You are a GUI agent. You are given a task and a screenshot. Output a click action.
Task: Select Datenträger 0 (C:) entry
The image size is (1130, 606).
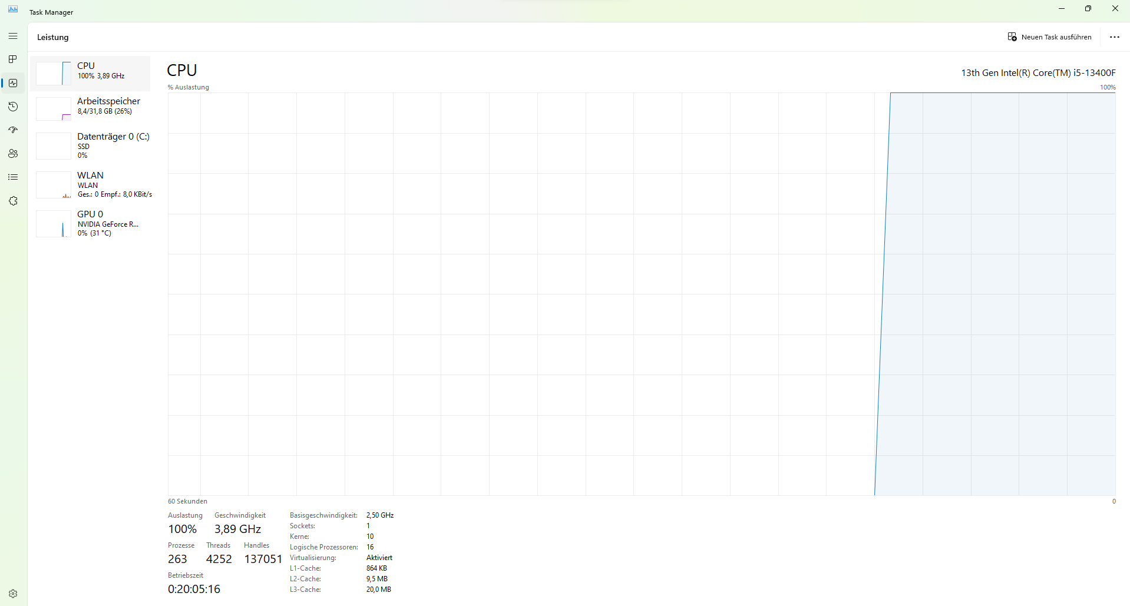point(113,145)
